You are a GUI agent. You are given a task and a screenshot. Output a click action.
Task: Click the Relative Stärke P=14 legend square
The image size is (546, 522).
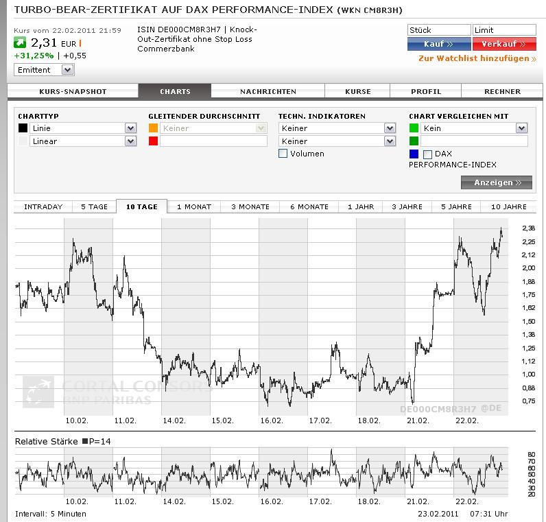[85, 441]
